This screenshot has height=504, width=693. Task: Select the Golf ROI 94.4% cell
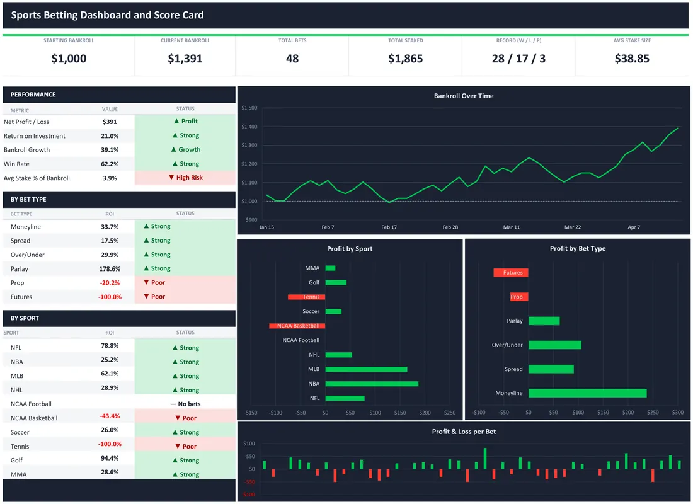coord(110,459)
